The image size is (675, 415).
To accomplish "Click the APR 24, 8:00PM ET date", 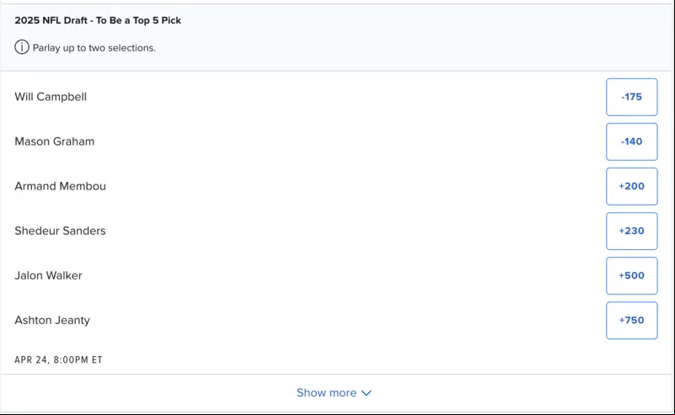I will click(x=58, y=359).
